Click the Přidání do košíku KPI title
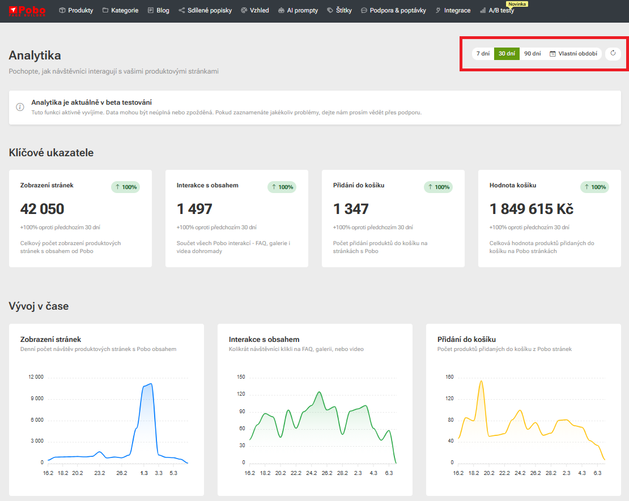The height and width of the screenshot is (501, 629). click(359, 185)
